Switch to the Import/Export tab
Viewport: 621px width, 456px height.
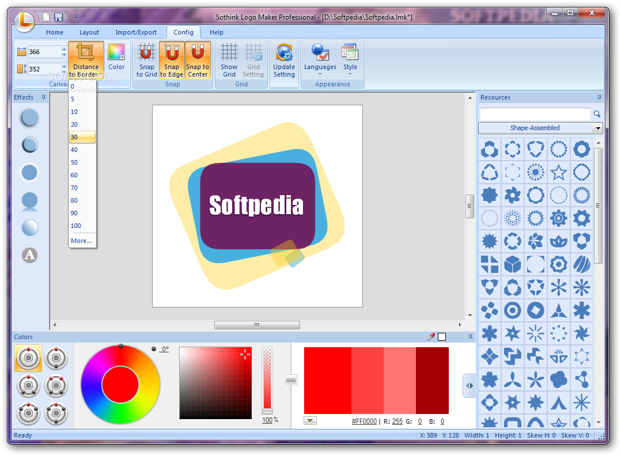tap(136, 32)
